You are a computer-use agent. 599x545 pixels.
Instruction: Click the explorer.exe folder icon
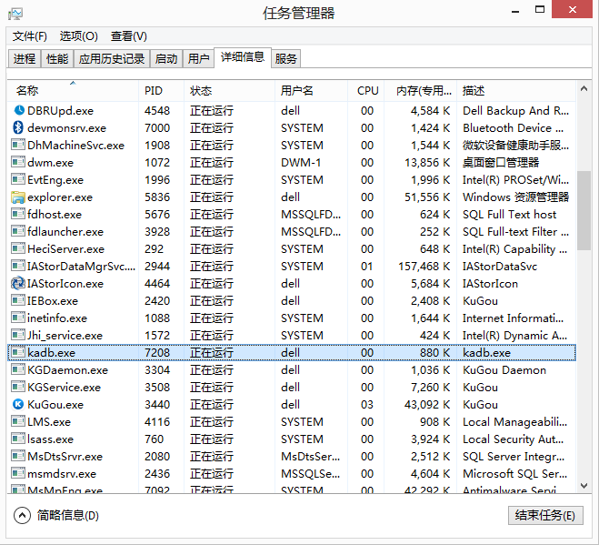click(18, 197)
